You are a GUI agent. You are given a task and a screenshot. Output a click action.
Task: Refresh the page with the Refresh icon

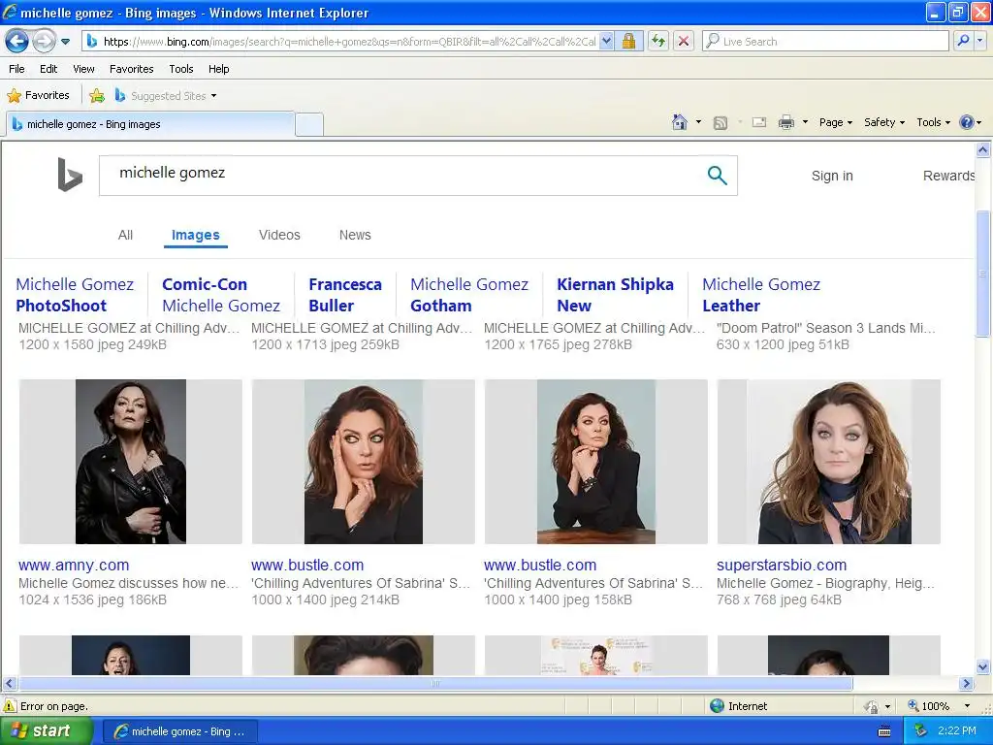point(658,42)
